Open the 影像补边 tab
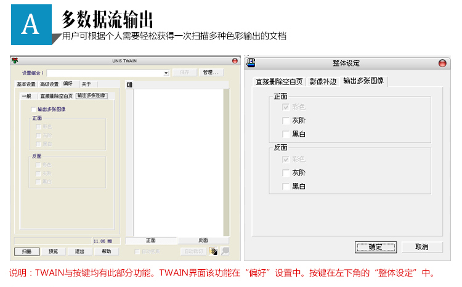This screenshot has width=462, height=287. click(323, 81)
